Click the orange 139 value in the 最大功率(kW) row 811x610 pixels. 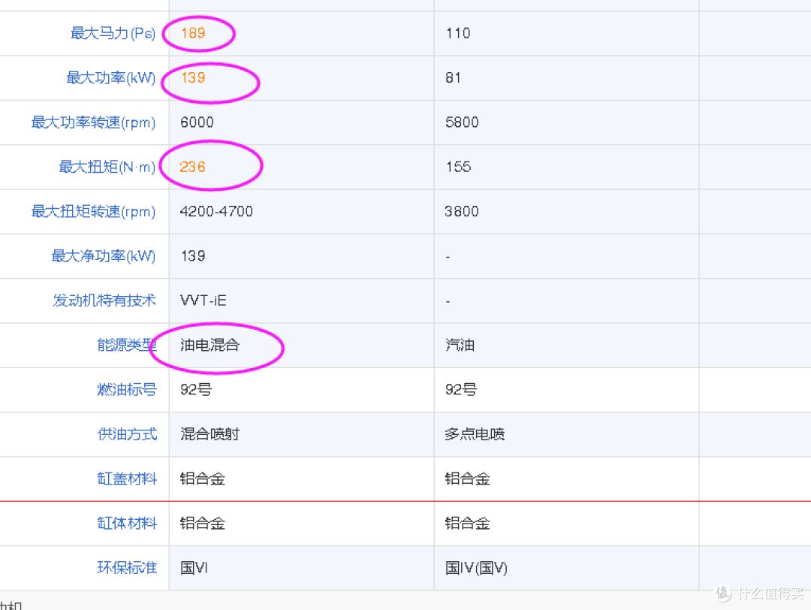click(194, 77)
